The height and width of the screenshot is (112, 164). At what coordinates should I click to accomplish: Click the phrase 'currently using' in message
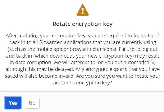tap(139, 42)
